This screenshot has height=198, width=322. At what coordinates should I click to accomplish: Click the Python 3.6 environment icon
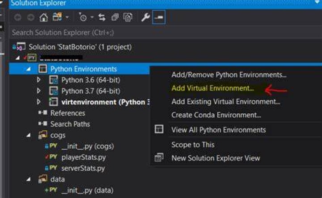[x=54, y=80]
